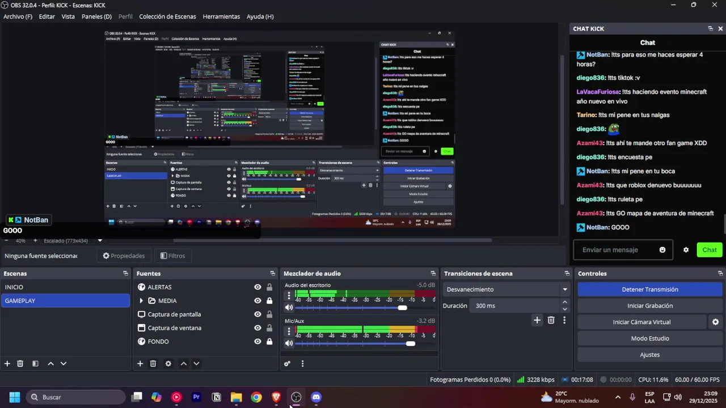Open Google Chrome from the taskbar
The image size is (726, 408).
click(256, 397)
